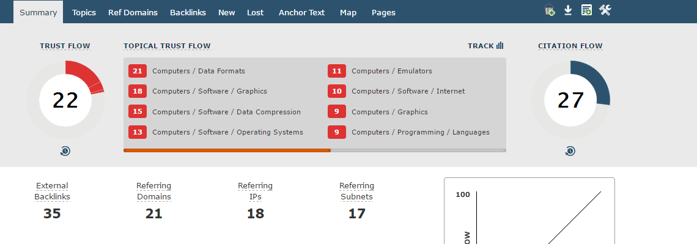Click the Referring IPs value 18

[255, 214]
